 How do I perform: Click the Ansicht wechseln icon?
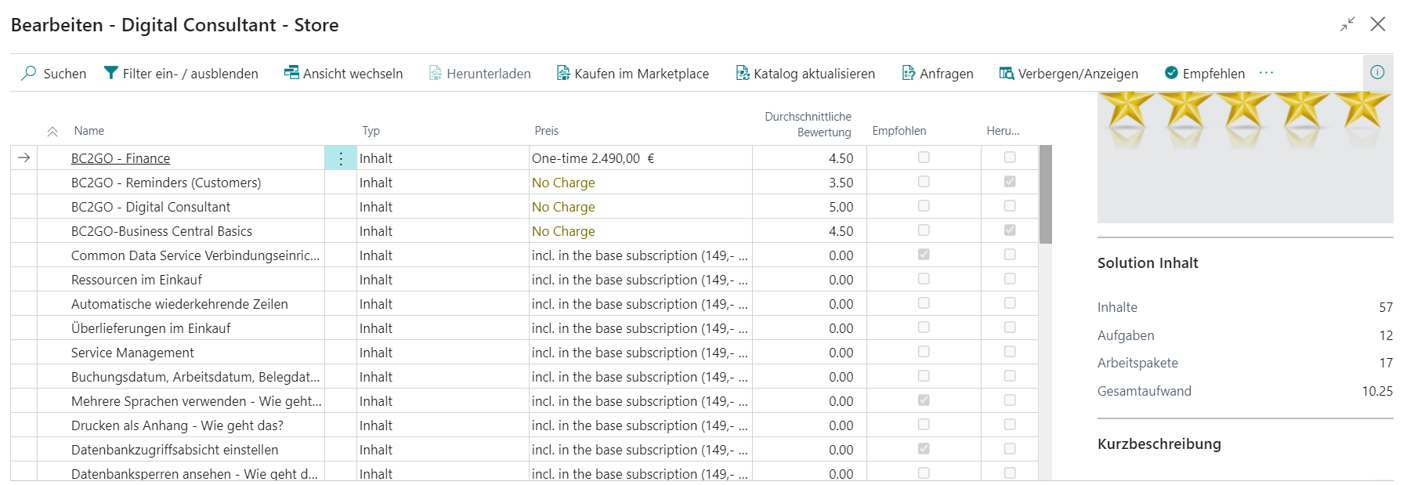coord(291,73)
